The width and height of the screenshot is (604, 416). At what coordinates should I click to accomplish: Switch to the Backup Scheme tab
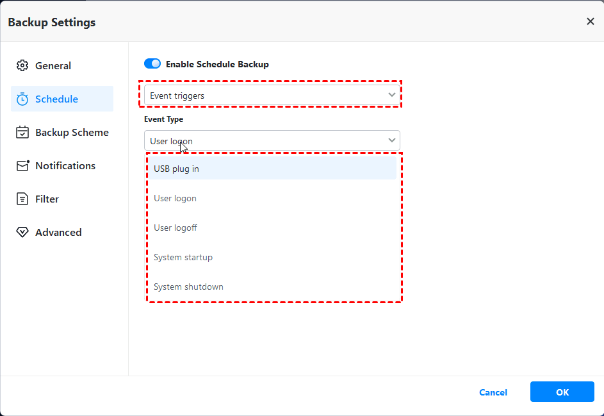point(72,132)
